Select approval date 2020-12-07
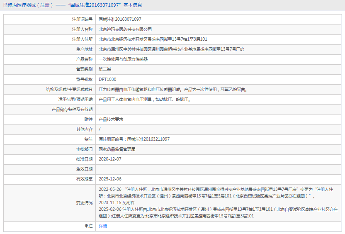The height and width of the screenshot is (234, 345). (110, 159)
